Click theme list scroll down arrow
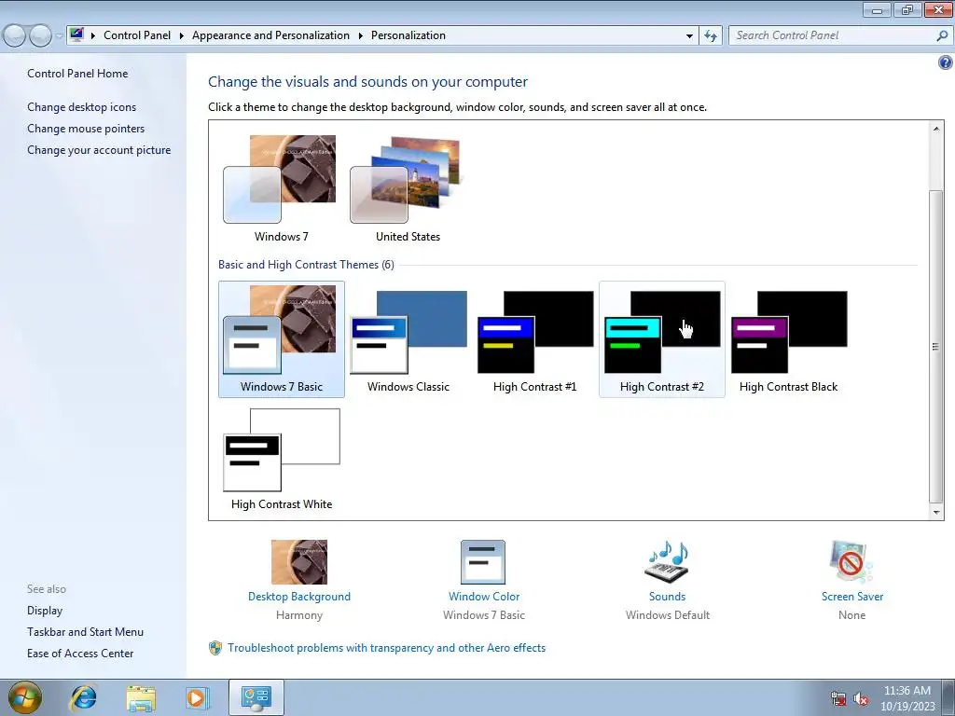 [936, 513]
